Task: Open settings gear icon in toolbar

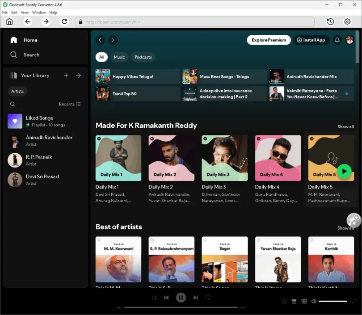Action: [347, 22]
